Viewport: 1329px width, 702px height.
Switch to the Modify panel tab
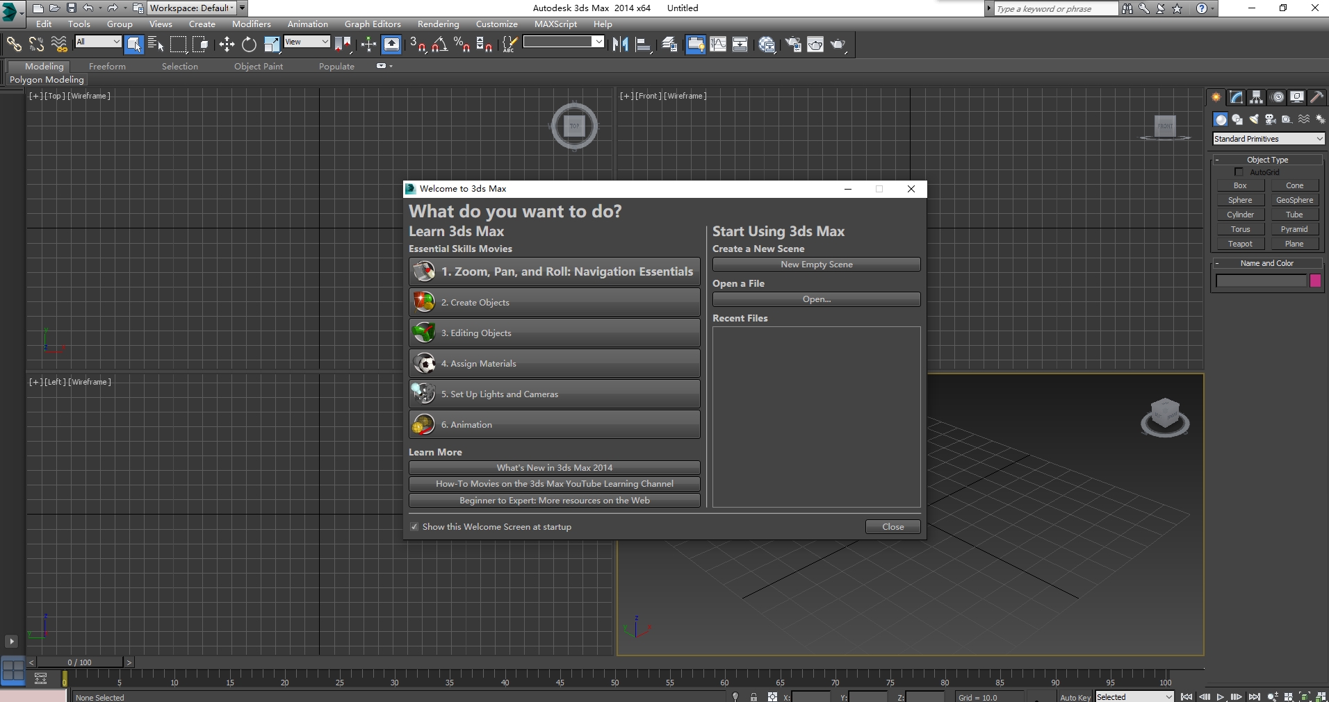[x=1237, y=97]
